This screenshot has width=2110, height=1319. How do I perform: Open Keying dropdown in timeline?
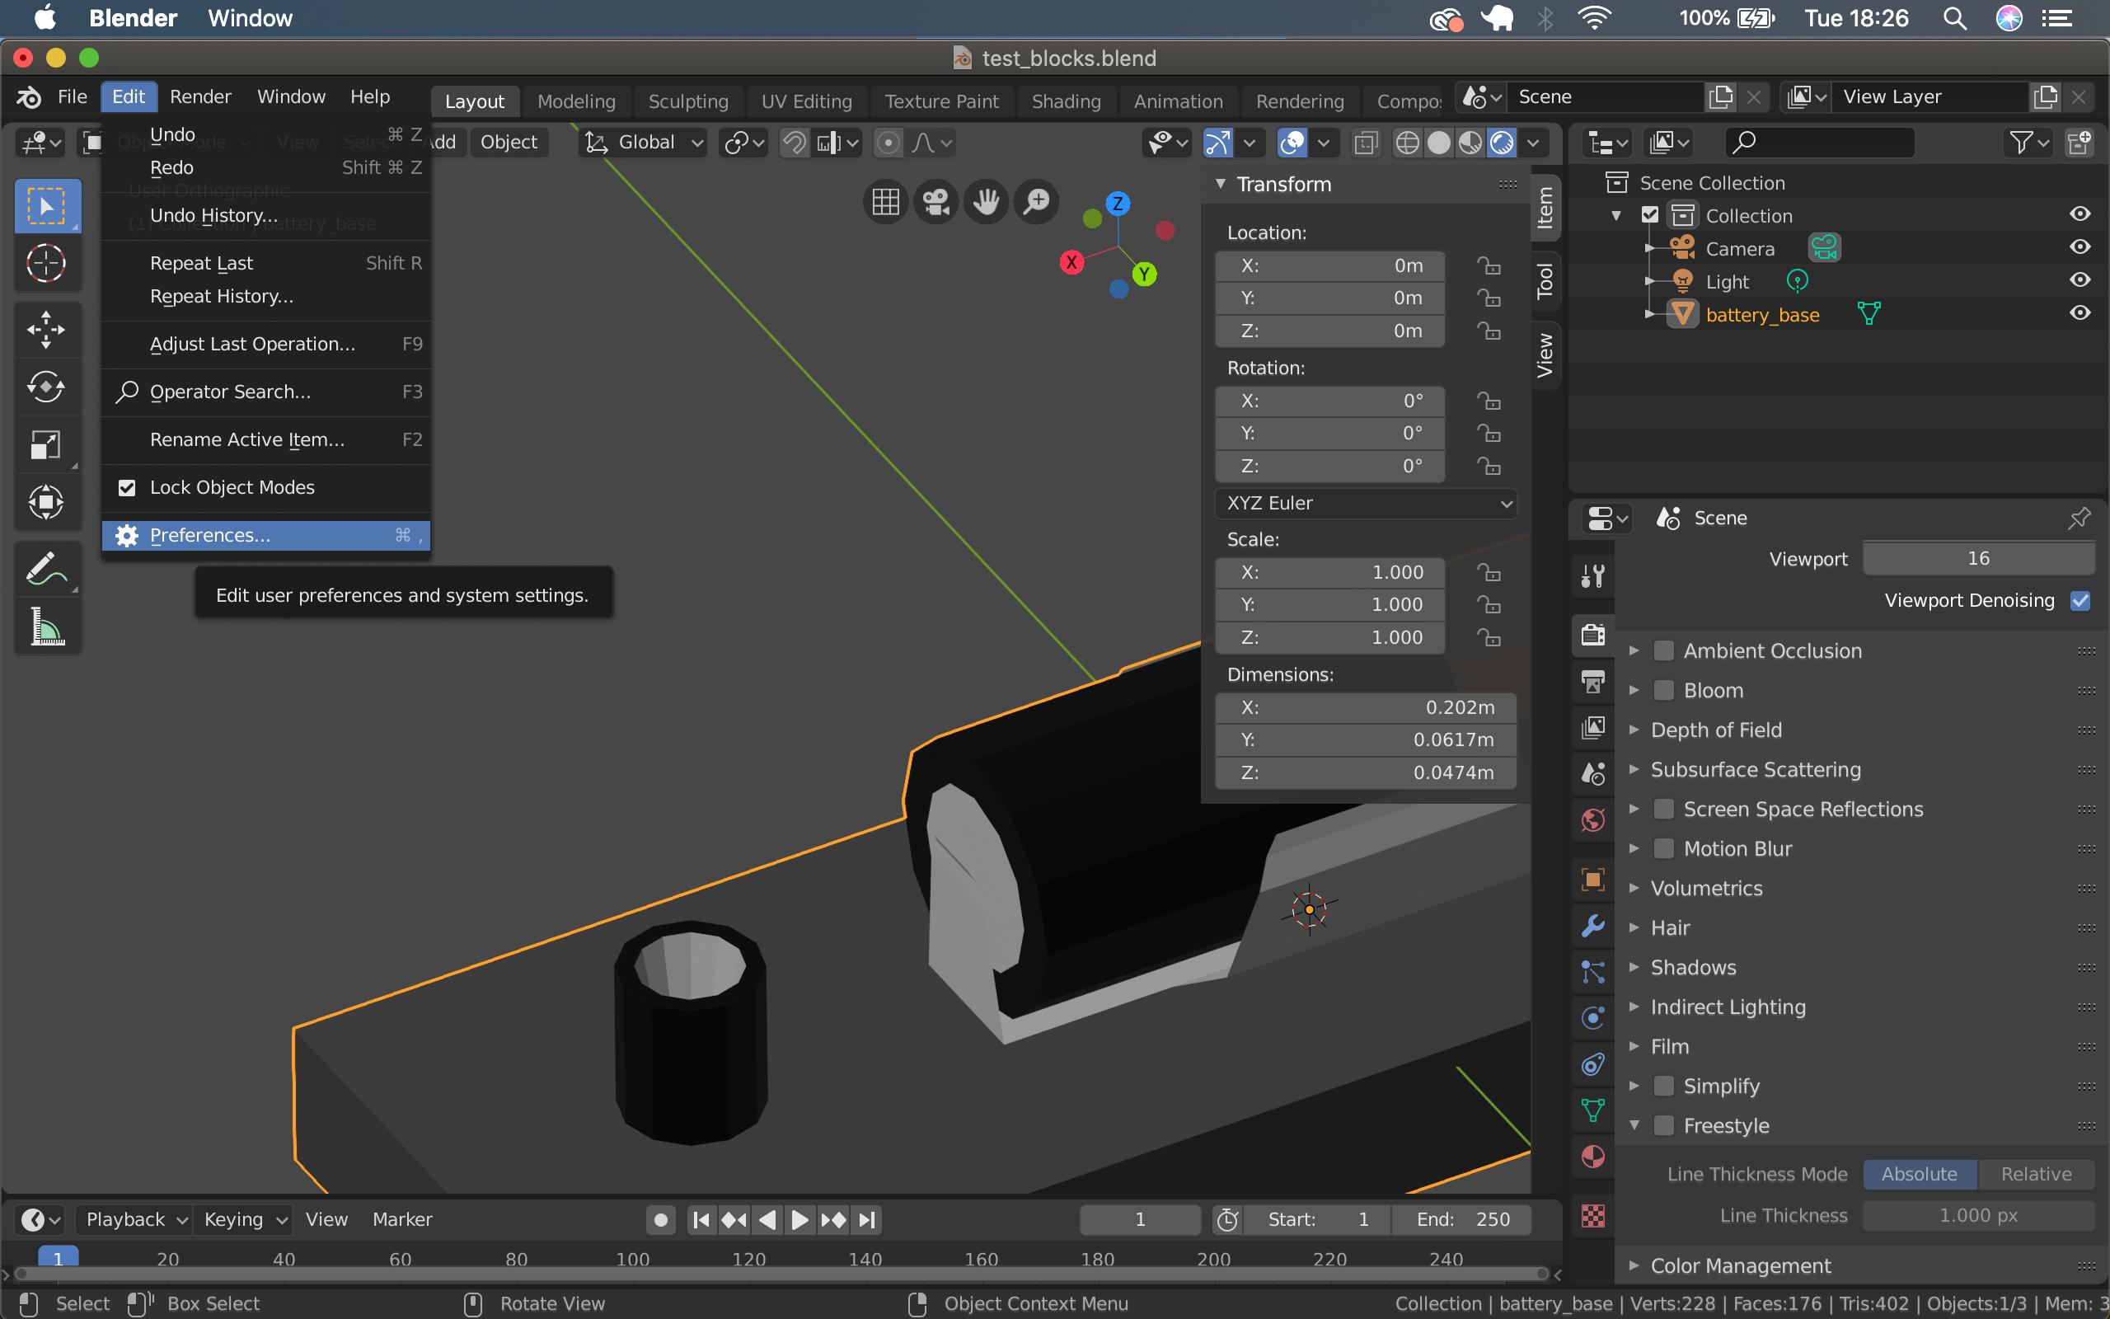pyautogui.click(x=241, y=1219)
